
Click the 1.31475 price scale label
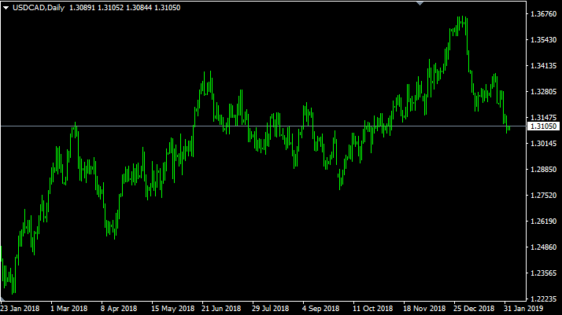point(543,118)
